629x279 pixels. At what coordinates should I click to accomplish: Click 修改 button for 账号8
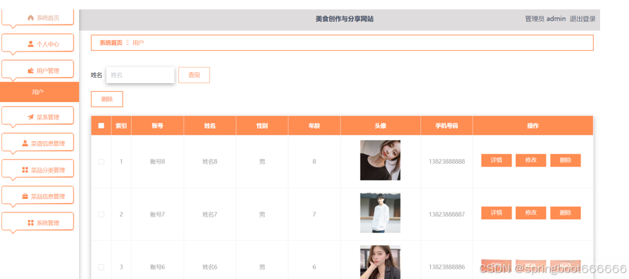point(530,160)
